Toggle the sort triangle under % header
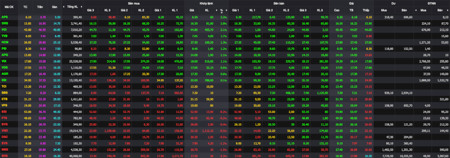This screenshot has height=158, width=450. [221, 13]
